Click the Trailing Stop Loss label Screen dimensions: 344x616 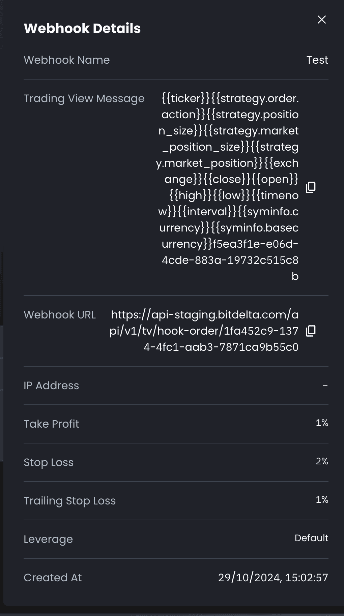pyautogui.click(x=70, y=501)
